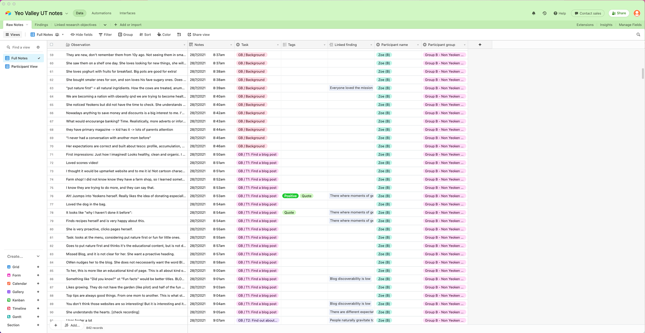
Task: Click Contact sales button
Action: [588, 13]
